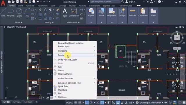The width and height of the screenshot is (186, 105).
Task: Open the Block panel button
Action: point(101,15)
